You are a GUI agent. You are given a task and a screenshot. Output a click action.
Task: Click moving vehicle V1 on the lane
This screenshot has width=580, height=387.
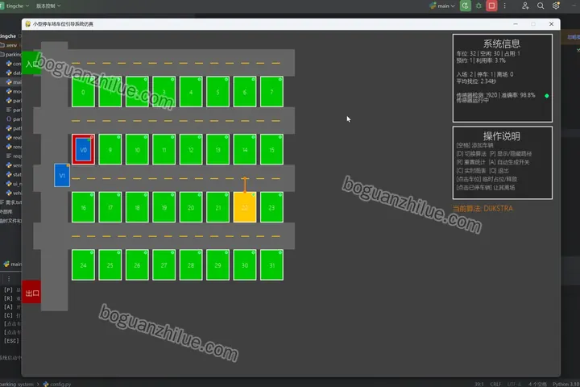62,175
